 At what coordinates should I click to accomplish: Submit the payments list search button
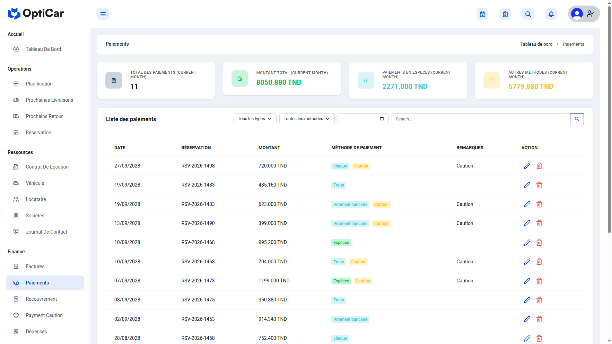[x=577, y=119]
